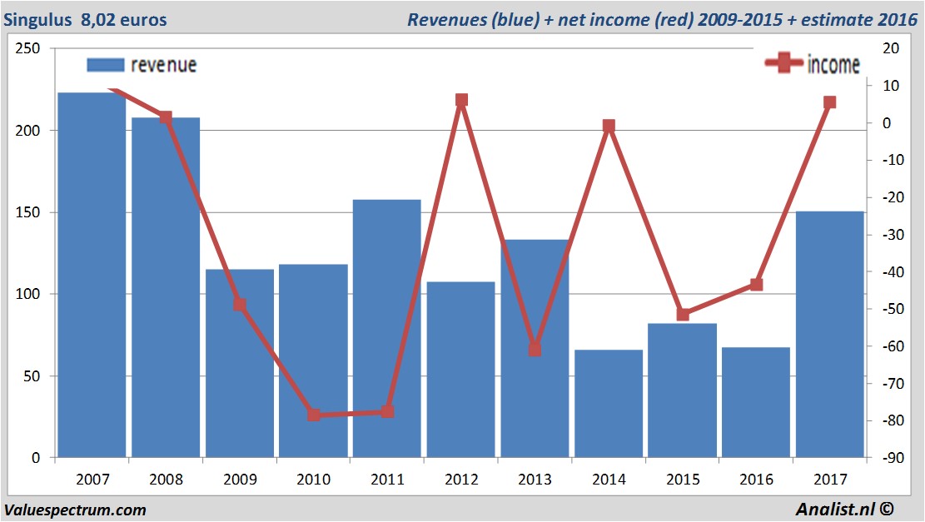Click the 250 revenue axis label
The width and height of the screenshot is (925, 522).
[27, 48]
